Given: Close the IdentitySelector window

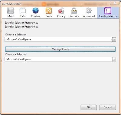Looking at the screenshot, I should pos(115,3).
